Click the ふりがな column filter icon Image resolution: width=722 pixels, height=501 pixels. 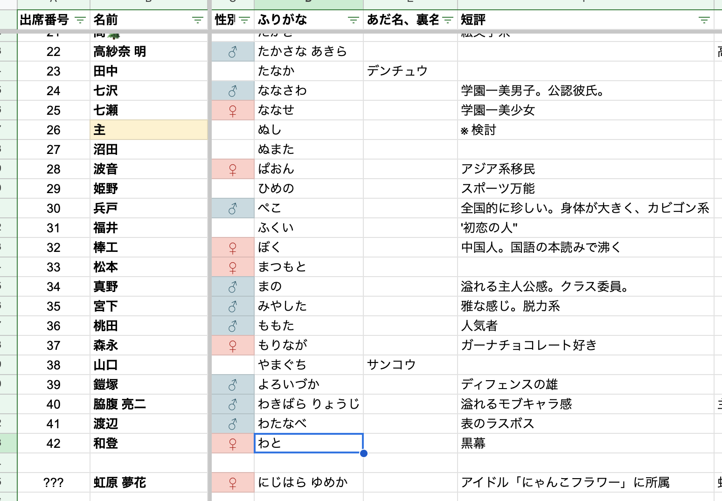[x=354, y=20]
